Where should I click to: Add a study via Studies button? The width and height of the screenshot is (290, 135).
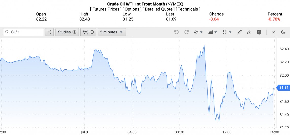pyautogui.click(x=67, y=32)
